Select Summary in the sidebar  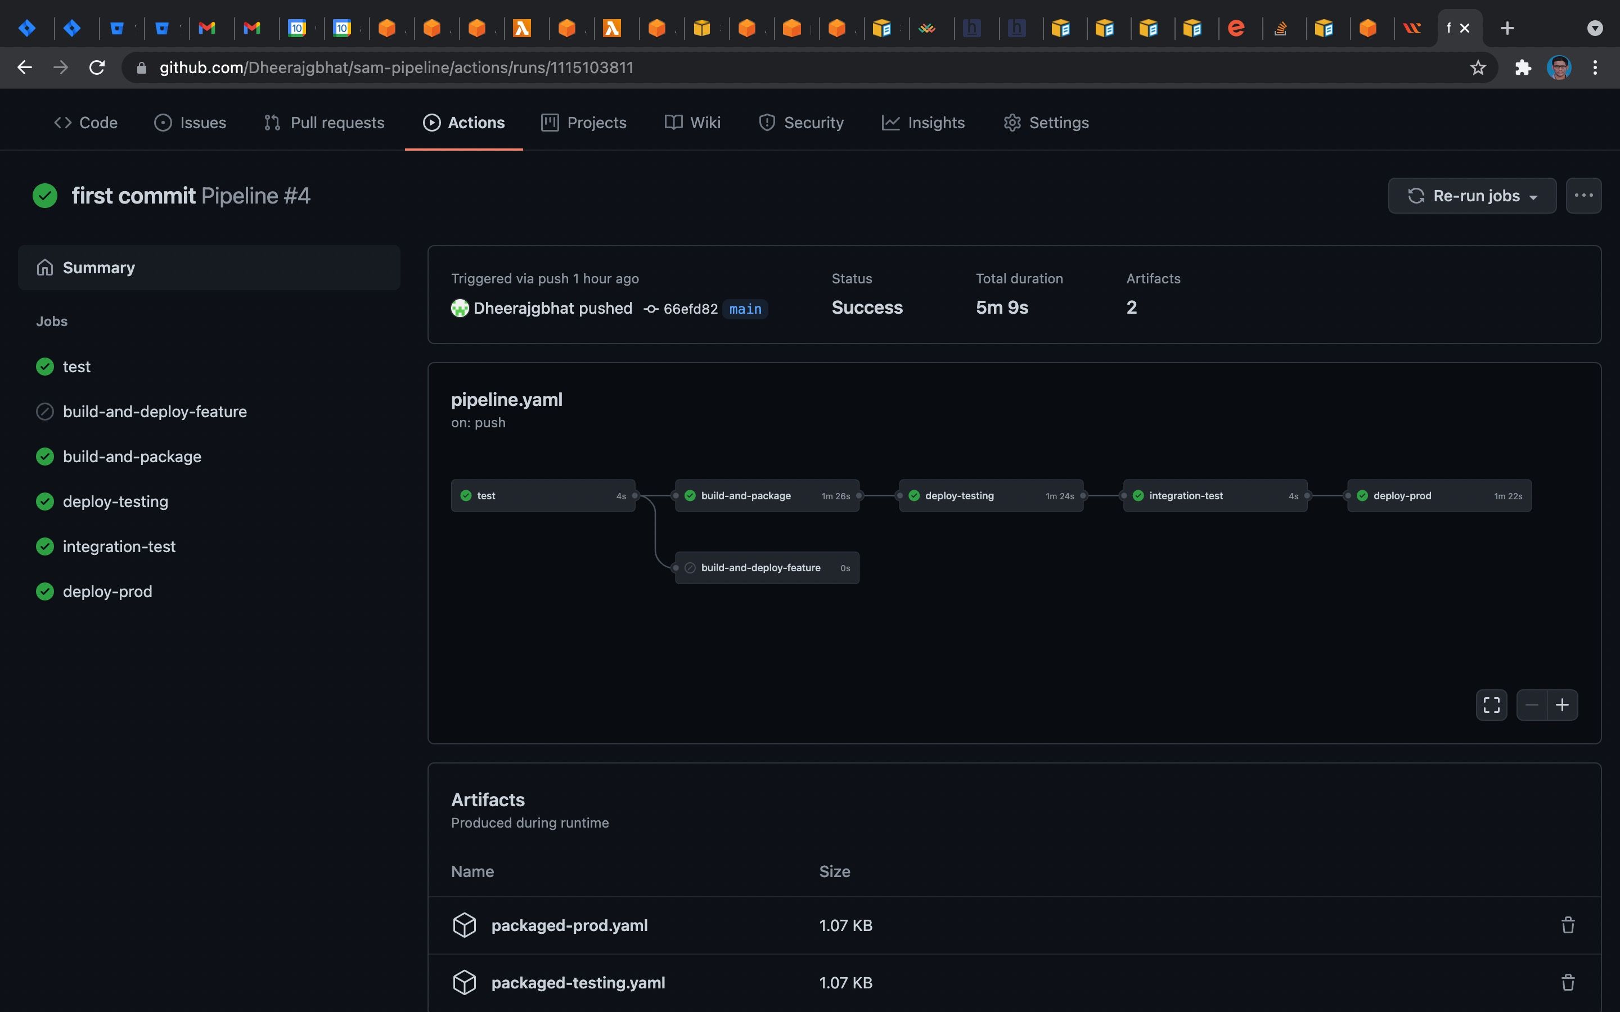tap(209, 268)
